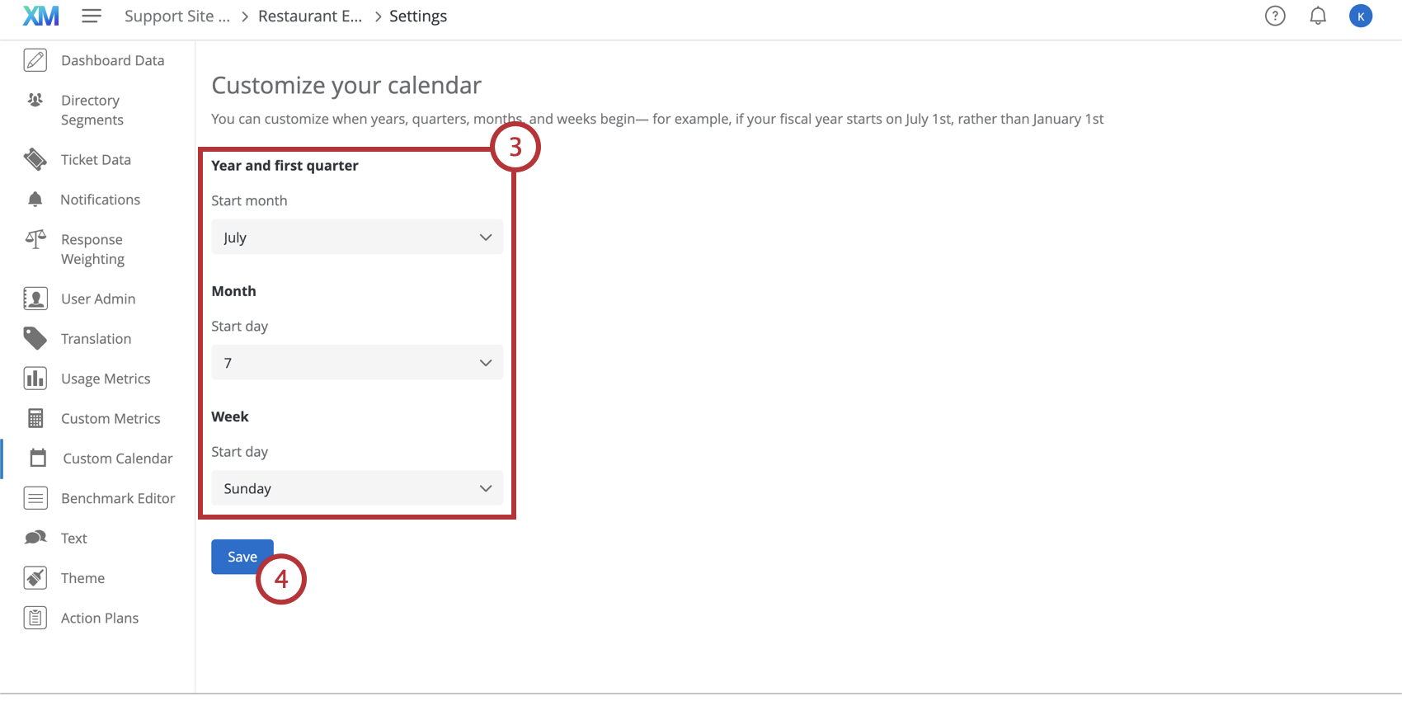
Task: Go to User Admin settings
Action: [x=98, y=299]
